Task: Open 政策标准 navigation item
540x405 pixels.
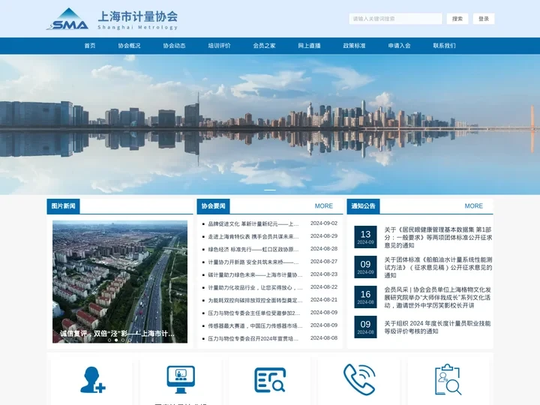Action: [354, 46]
